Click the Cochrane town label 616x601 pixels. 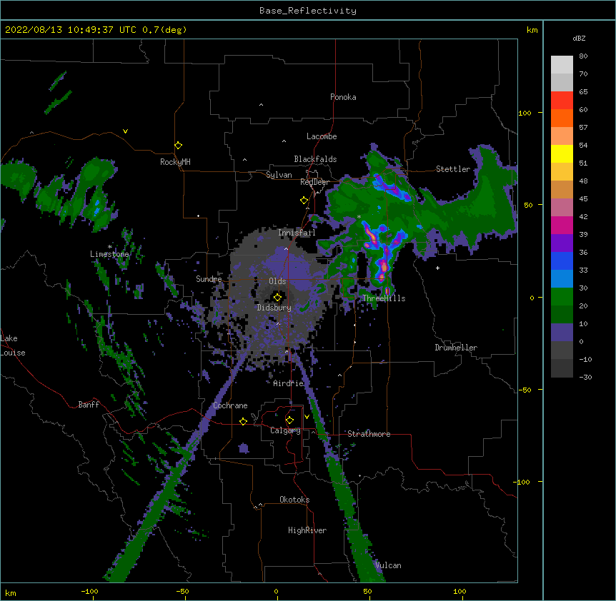click(x=230, y=405)
